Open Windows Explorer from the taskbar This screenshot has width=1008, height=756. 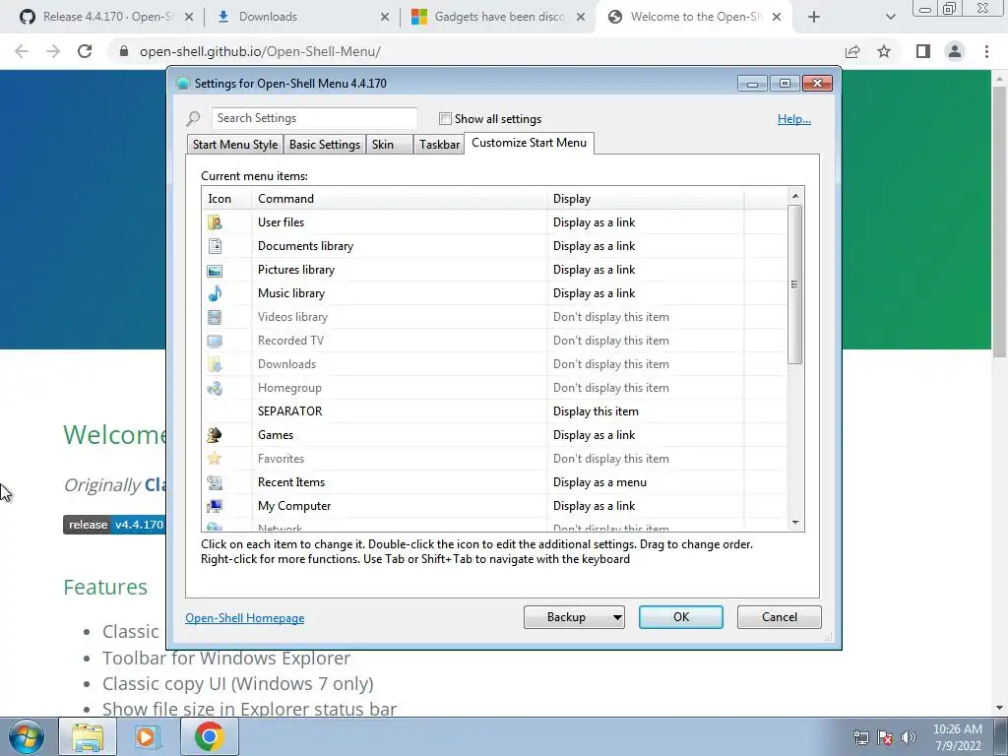point(88,736)
